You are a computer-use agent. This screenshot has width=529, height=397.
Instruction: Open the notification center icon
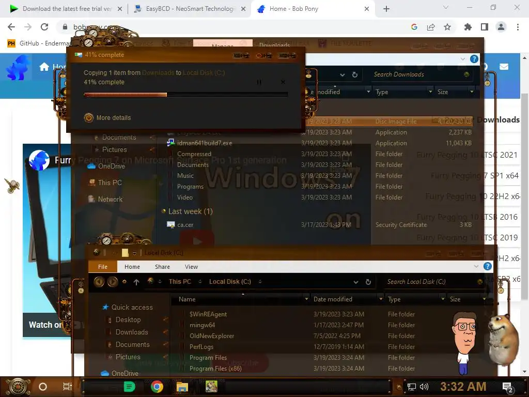(507, 387)
